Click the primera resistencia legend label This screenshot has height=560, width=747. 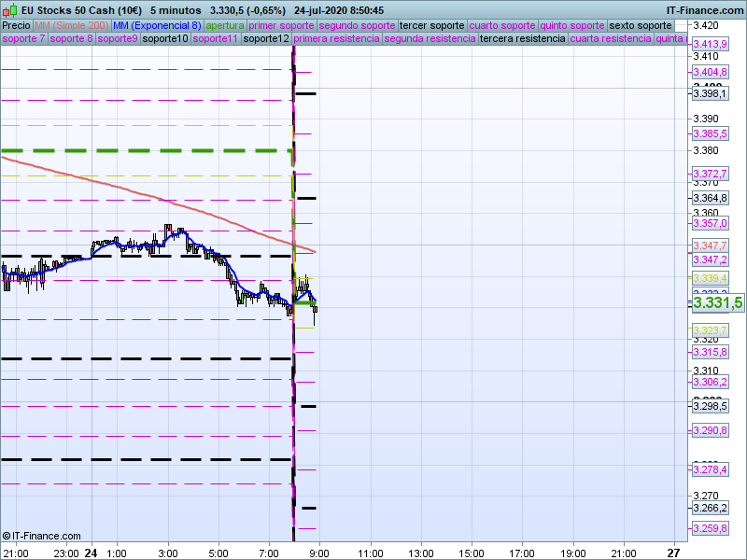click(336, 39)
